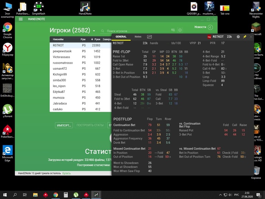
Task: Click the Рум column header
Action: 83,39
